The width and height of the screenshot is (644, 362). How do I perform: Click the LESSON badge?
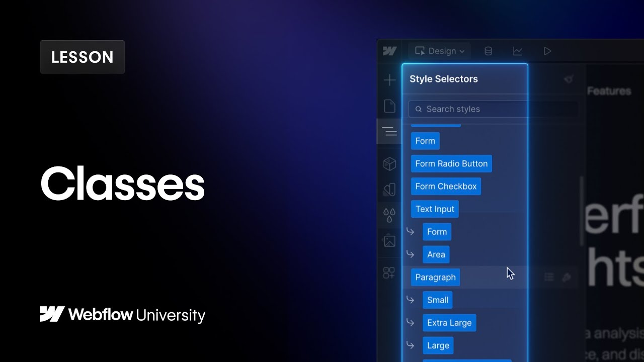pyautogui.click(x=83, y=57)
